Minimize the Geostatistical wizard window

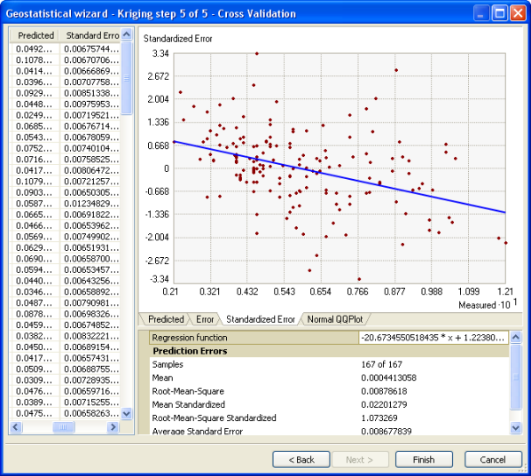tap(480, 13)
